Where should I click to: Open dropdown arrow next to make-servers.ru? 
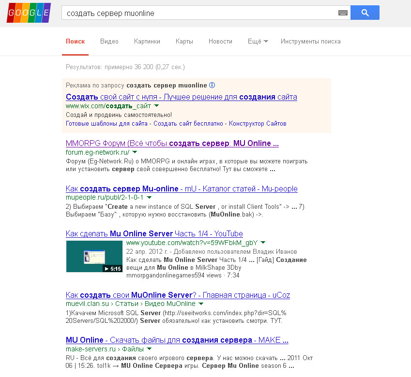[149, 349]
